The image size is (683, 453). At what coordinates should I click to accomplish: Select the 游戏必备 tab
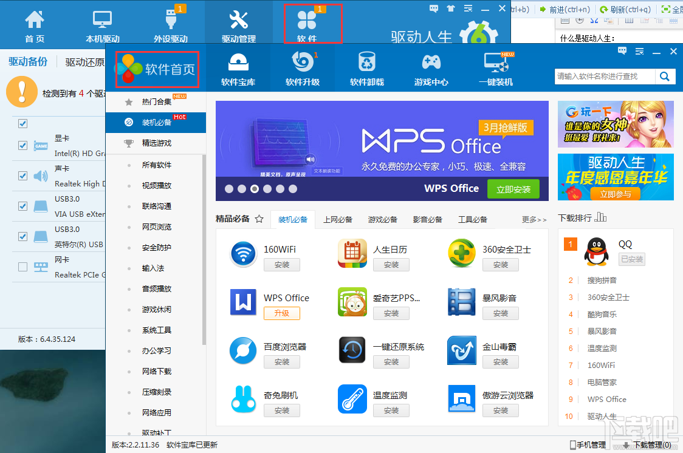click(382, 220)
